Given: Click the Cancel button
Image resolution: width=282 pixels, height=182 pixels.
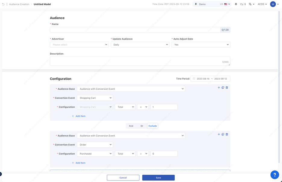Looking at the screenshot, I should point(123,177).
